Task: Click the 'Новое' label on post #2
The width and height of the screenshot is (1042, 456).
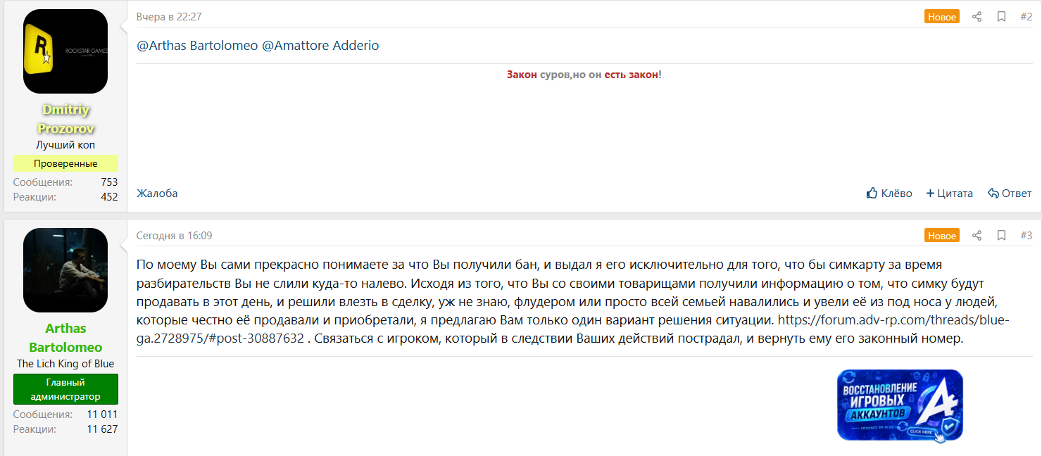Action: click(x=942, y=17)
